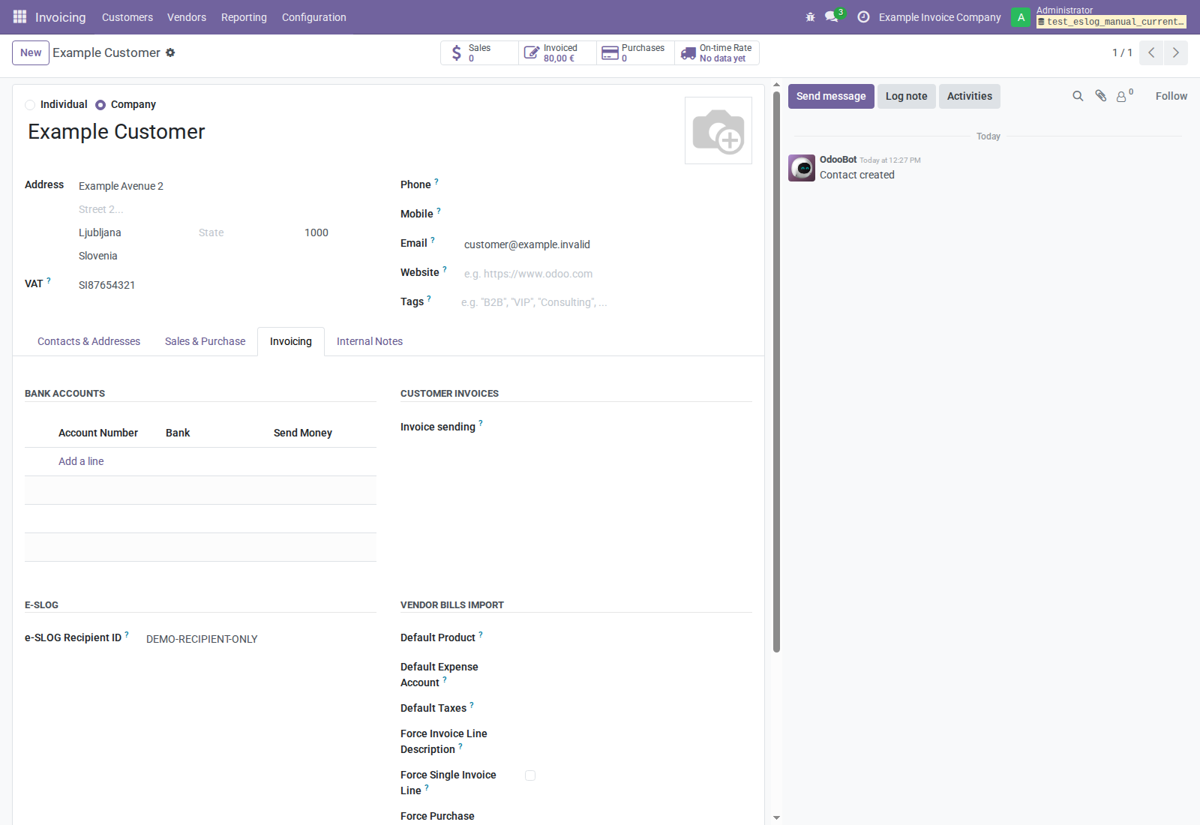Click Add a line in bank accounts

click(81, 461)
